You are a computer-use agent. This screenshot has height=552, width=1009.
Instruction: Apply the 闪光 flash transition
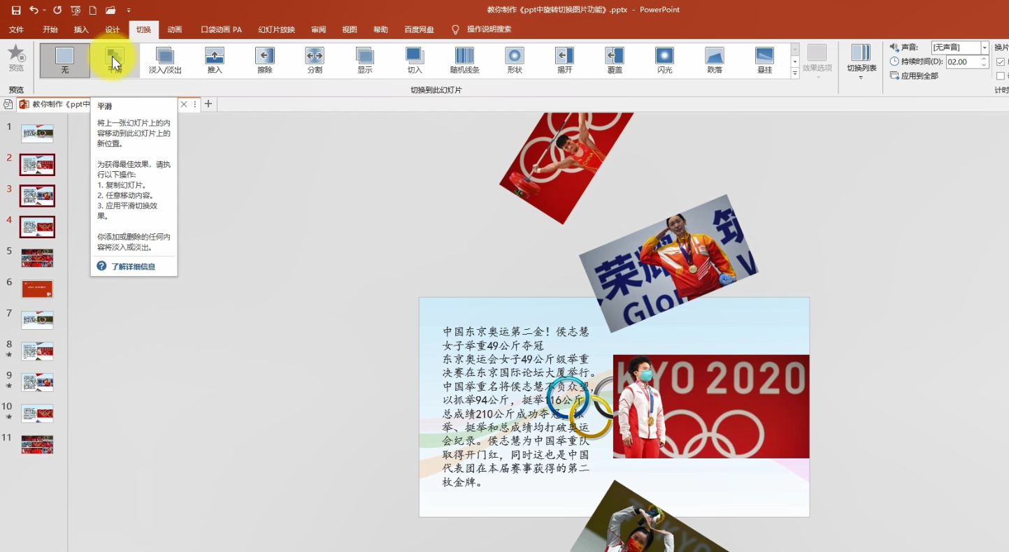[665, 60]
